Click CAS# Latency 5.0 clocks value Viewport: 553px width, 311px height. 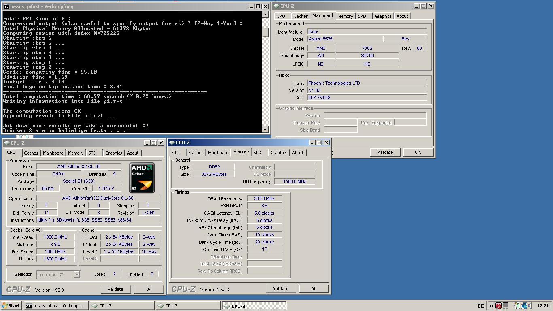264,213
